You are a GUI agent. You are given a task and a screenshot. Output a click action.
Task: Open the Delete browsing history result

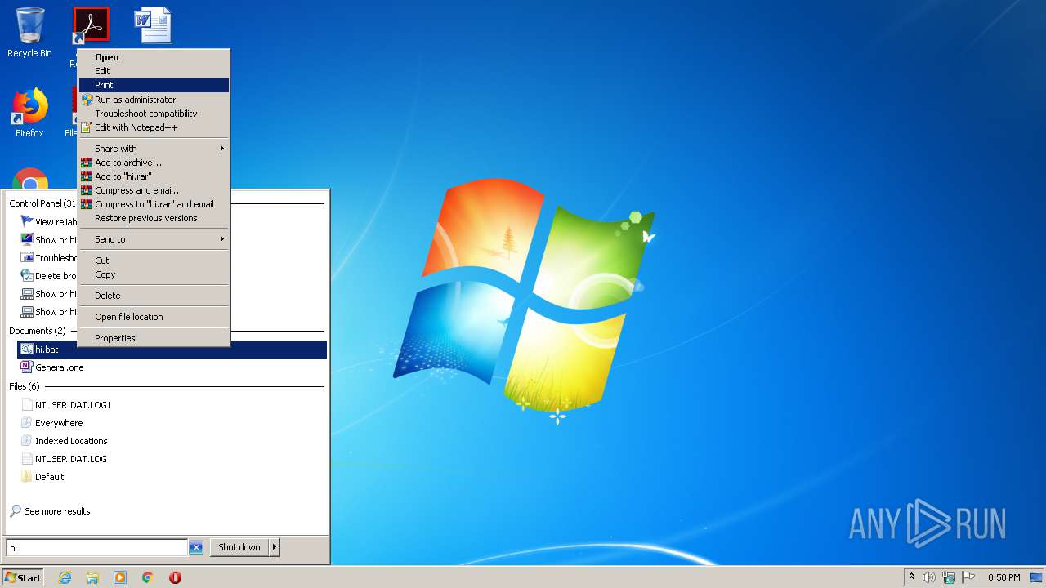[47, 276]
